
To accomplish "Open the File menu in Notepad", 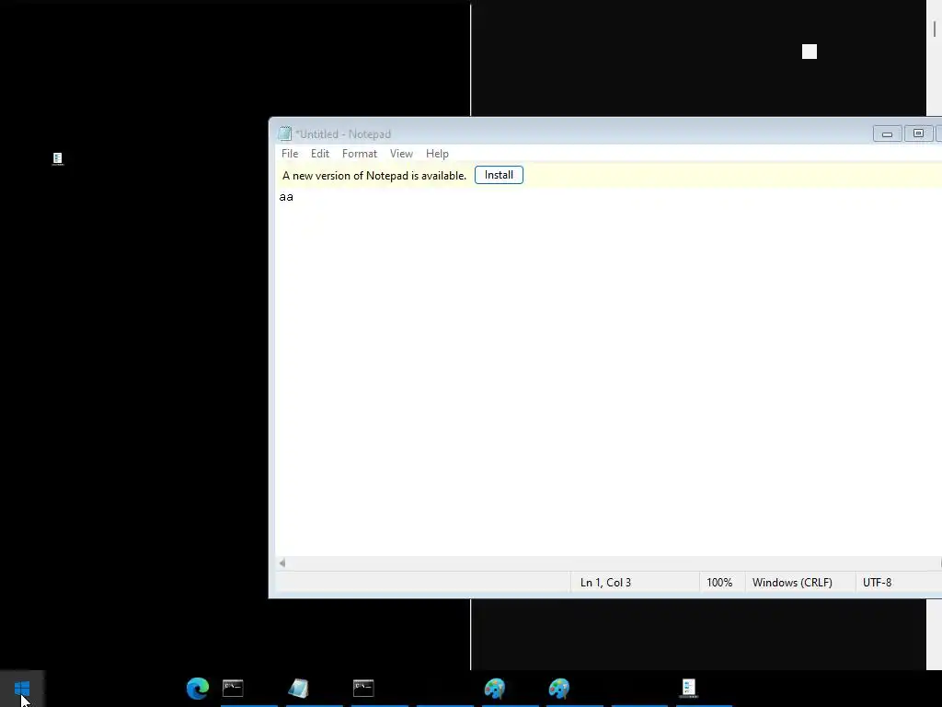I will click(290, 154).
